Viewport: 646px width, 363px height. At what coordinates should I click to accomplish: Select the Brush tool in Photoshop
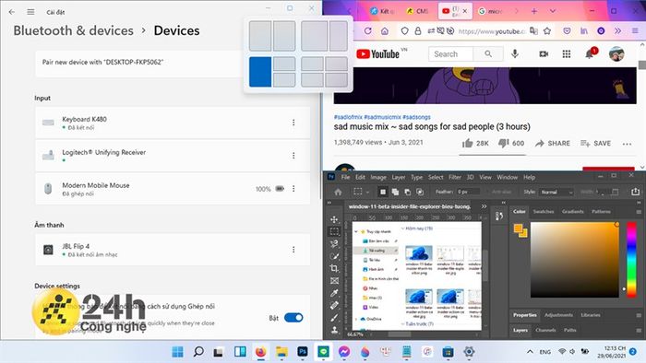pyautogui.click(x=334, y=318)
